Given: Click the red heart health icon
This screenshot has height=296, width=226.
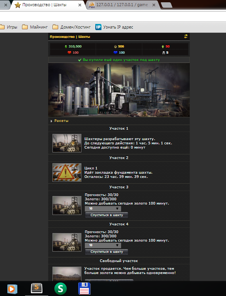Looking at the screenshot, I should click(x=69, y=52).
